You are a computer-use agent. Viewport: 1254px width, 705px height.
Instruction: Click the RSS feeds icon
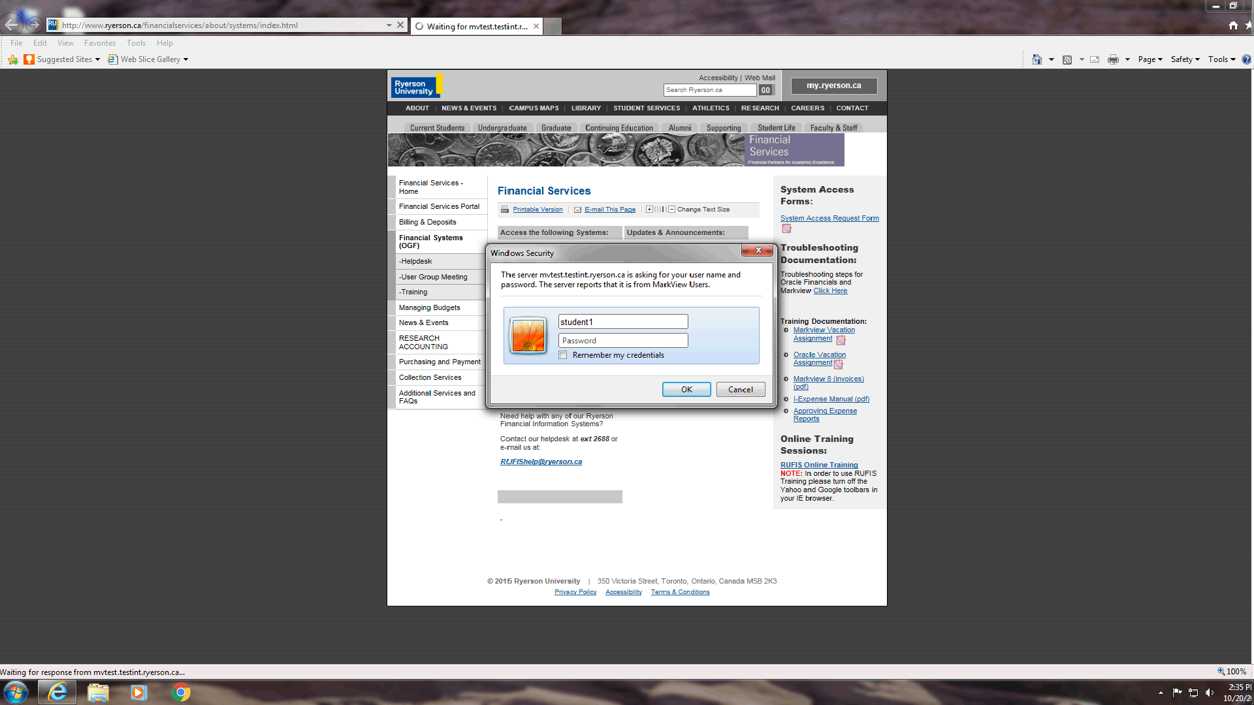tap(1067, 59)
